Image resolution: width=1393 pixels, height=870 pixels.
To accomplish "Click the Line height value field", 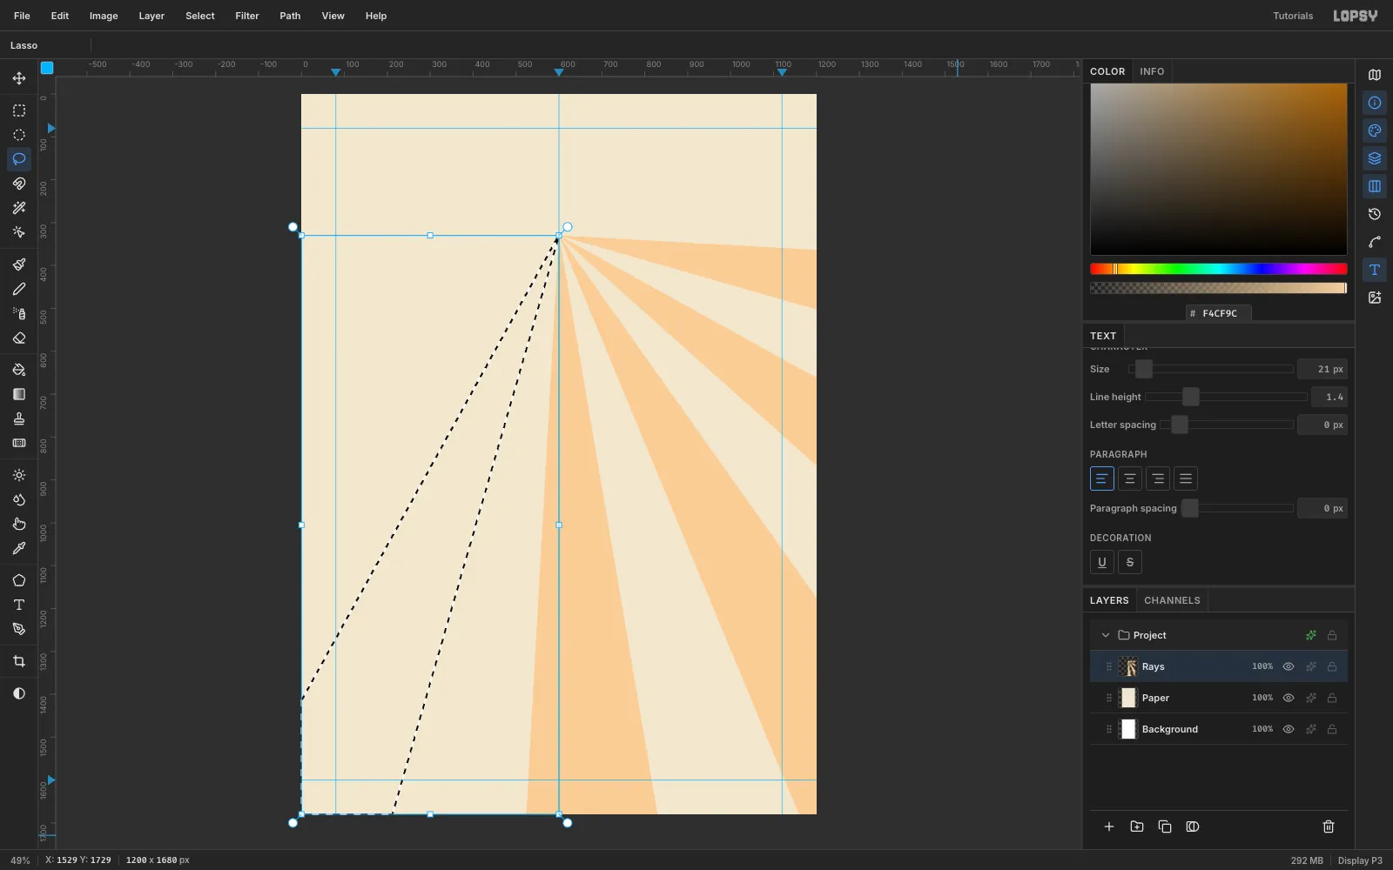I will [x=1329, y=397].
